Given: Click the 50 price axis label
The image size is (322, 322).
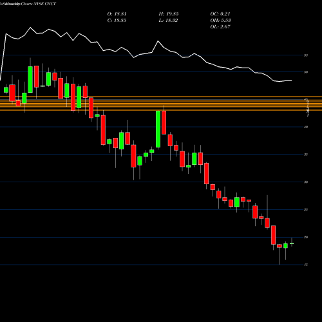Looking at the screenshot, I should (x=306, y=72).
